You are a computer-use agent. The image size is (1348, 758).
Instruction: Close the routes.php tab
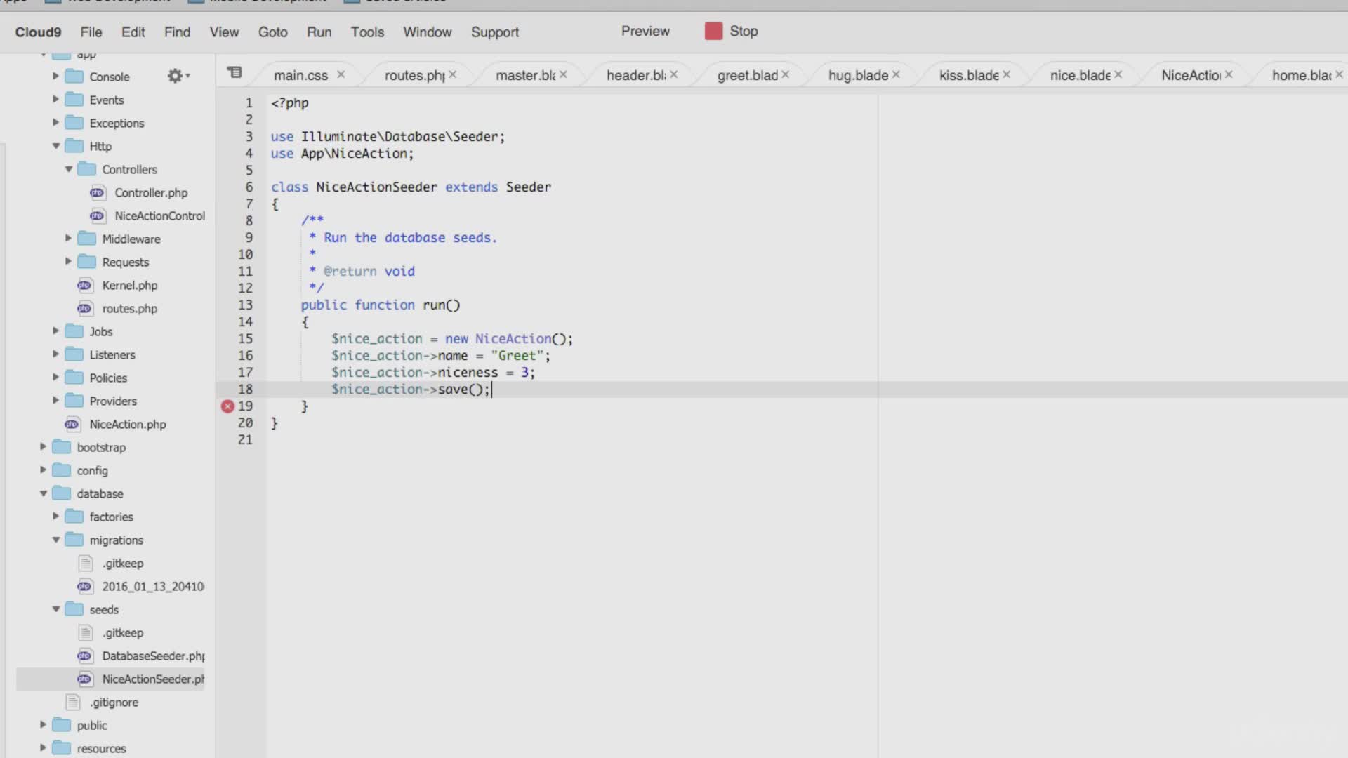[453, 74]
